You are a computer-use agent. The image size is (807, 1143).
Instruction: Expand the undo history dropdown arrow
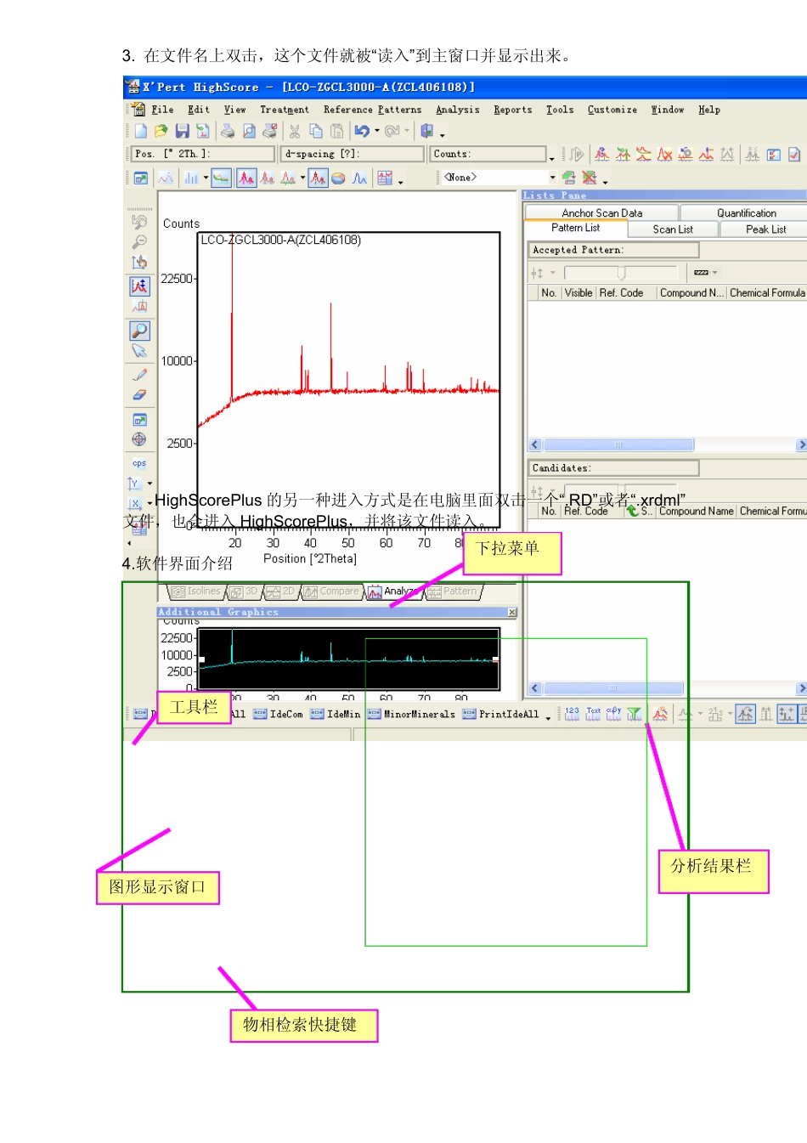[x=377, y=131]
